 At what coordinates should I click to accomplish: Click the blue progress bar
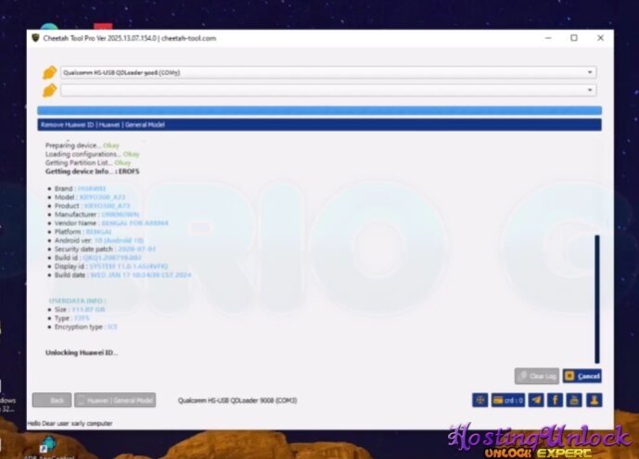[x=319, y=110]
